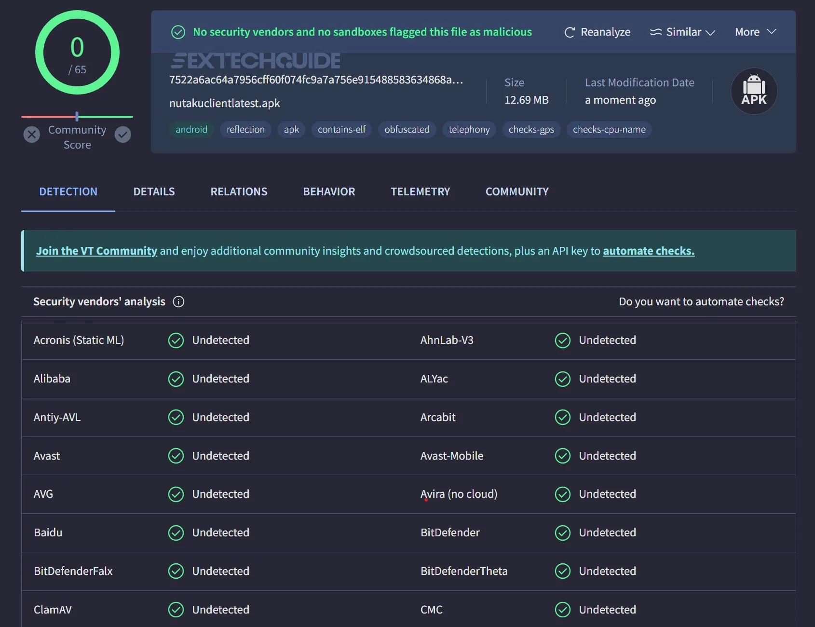Click the AVG undetected check icon

[176, 494]
